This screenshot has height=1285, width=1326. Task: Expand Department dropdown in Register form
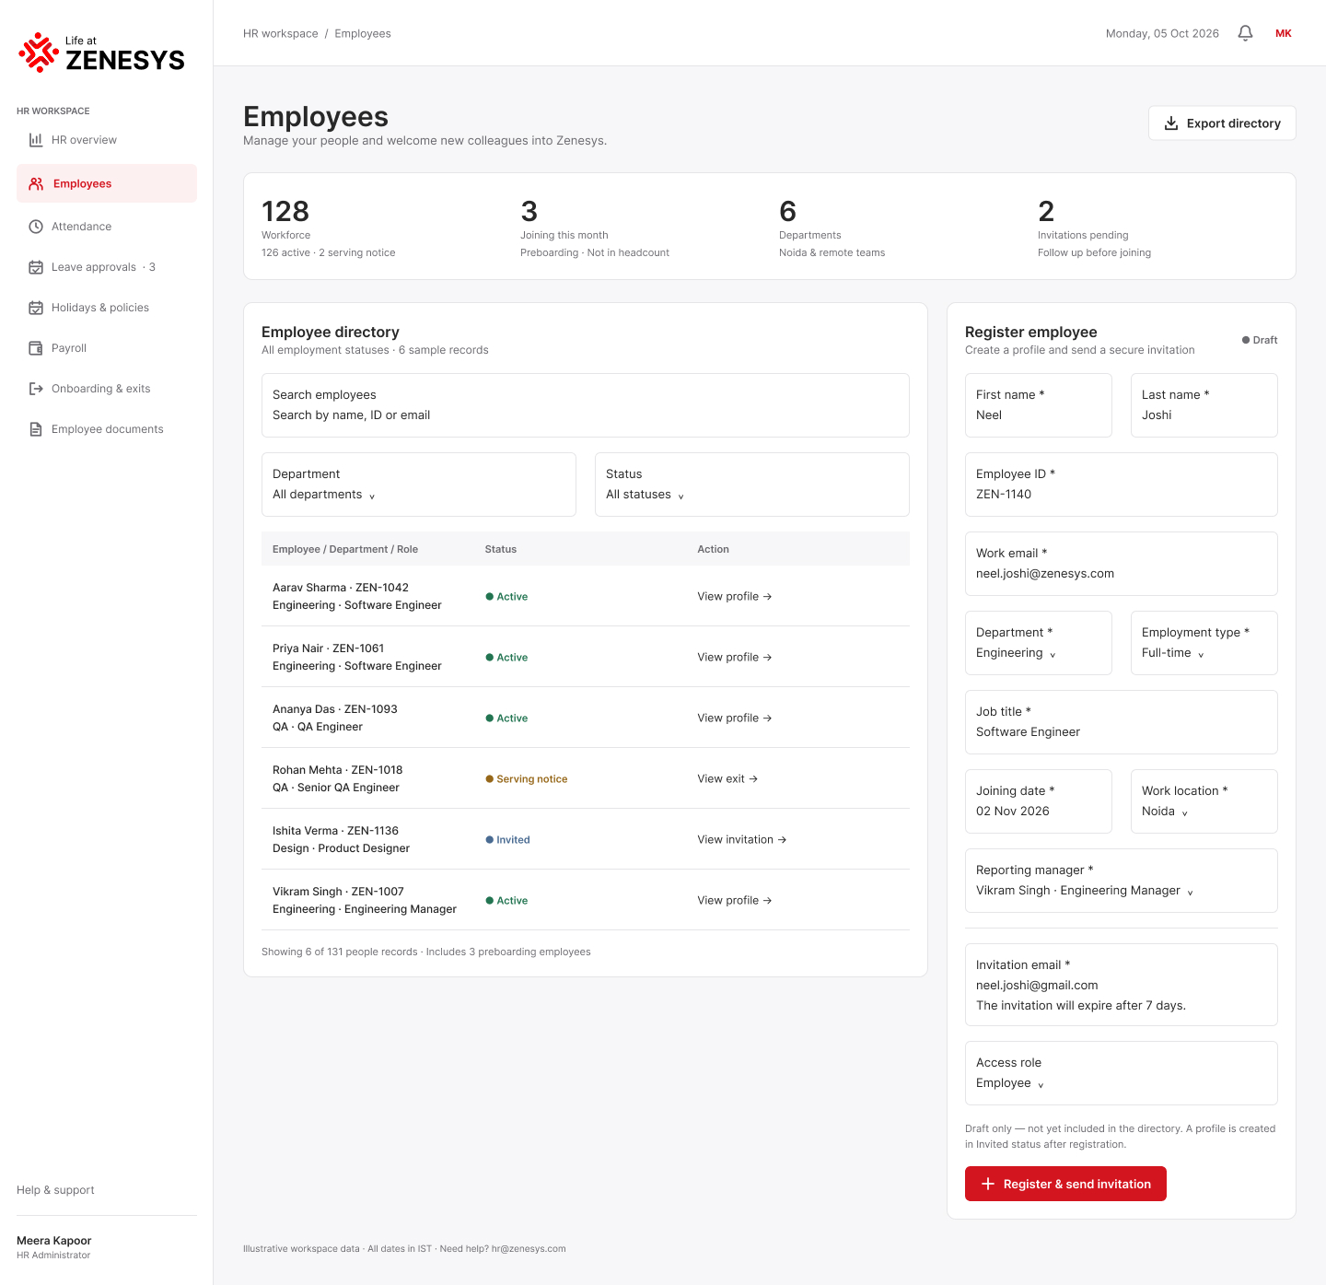[x=1039, y=643]
